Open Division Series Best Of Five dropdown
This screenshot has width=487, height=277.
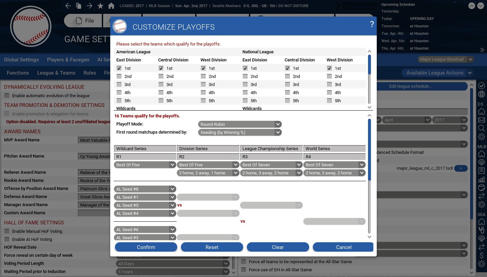(208, 165)
